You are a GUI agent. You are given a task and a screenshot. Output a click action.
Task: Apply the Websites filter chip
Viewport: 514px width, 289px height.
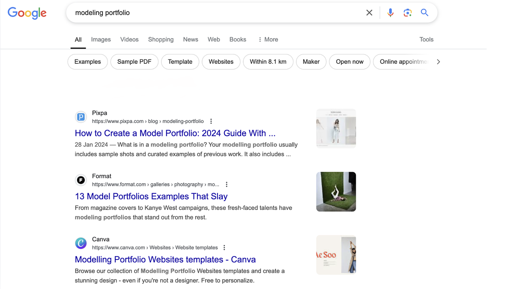[x=221, y=62]
